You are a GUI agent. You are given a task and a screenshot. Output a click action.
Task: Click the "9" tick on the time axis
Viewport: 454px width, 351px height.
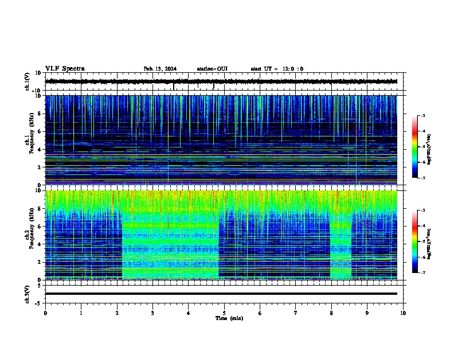coord(367,313)
